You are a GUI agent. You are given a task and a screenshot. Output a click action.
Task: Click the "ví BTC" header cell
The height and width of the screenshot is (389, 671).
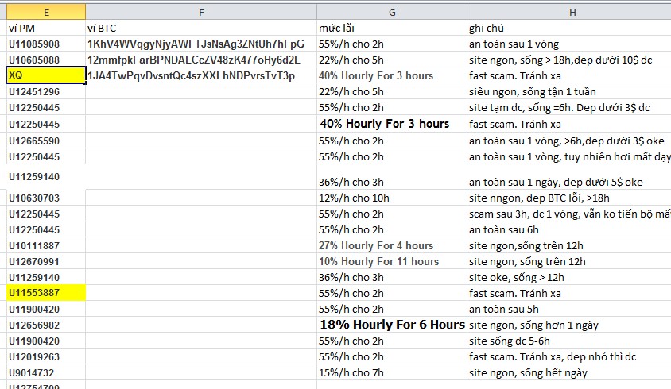[200, 28]
